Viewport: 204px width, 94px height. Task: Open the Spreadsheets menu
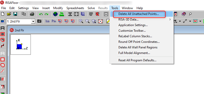[x=75, y=8]
